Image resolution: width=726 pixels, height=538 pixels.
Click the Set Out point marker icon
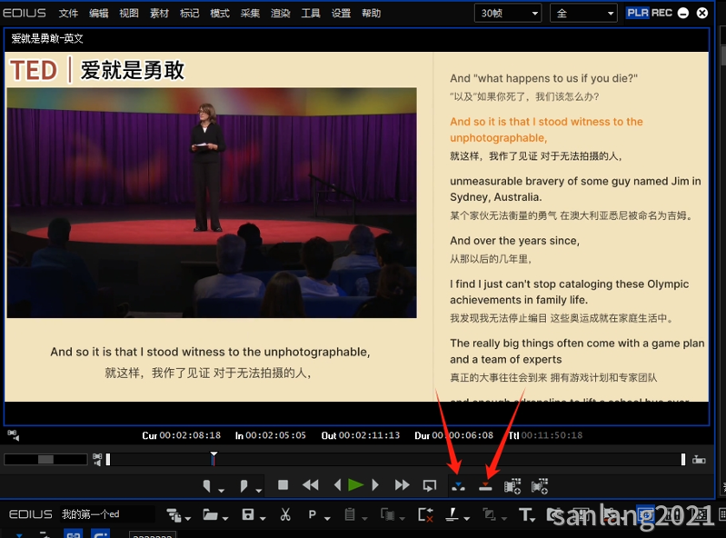[244, 485]
